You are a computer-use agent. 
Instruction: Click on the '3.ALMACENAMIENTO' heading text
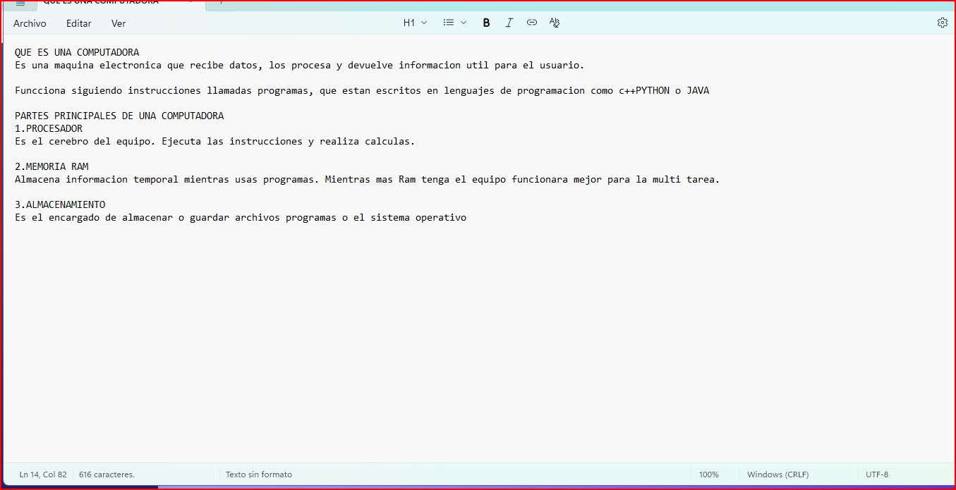point(60,204)
